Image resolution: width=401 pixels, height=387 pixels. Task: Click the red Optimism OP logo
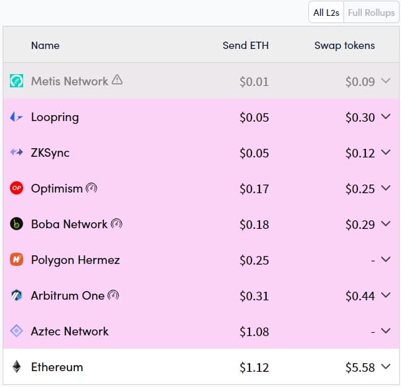(17, 188)
